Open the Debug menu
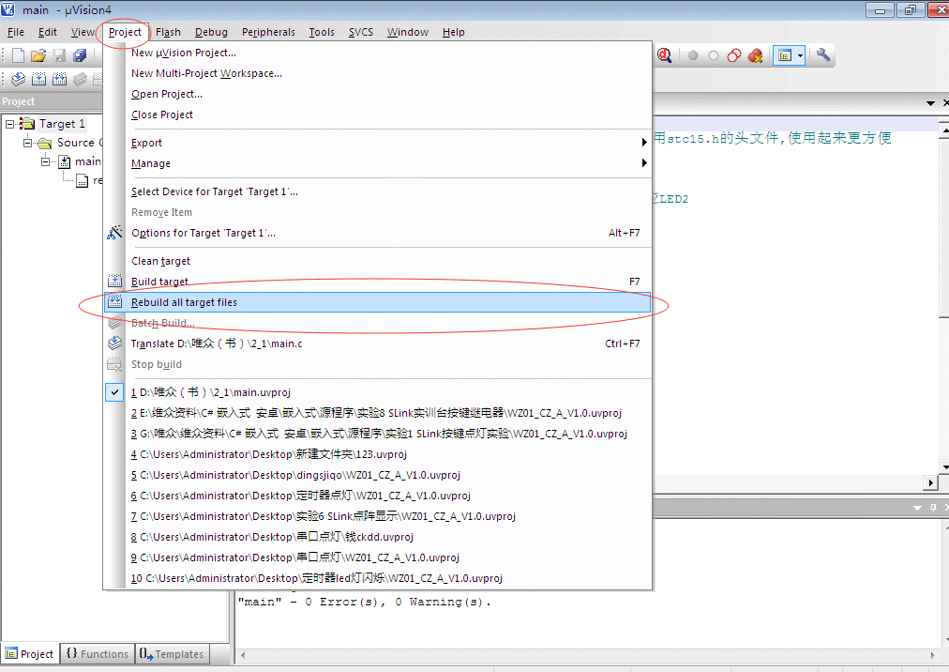Screen dimensions: 949x672 coord(211,32)
